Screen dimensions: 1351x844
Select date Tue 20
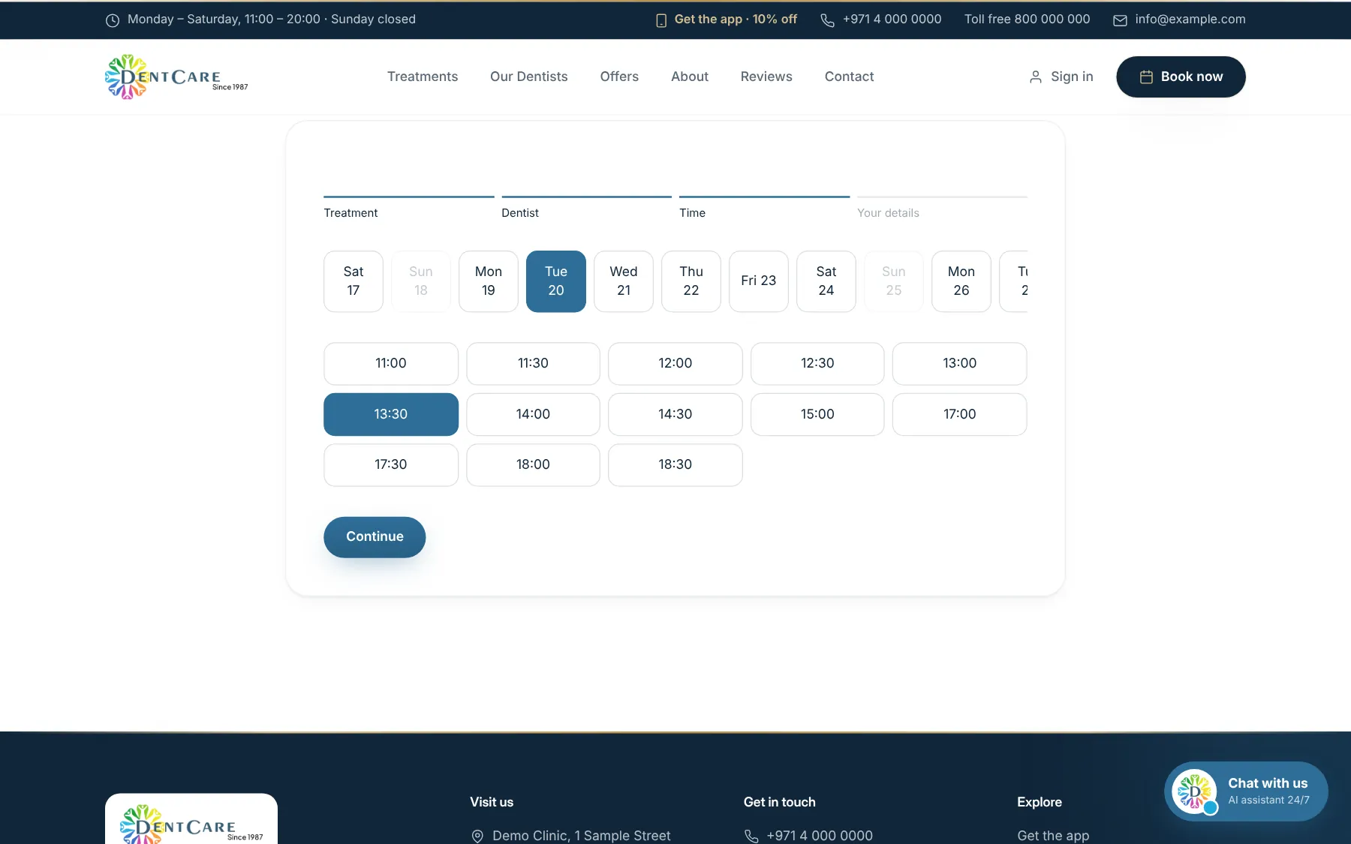click(556, 281)
